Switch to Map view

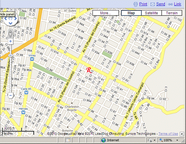[x=131, y=13]
